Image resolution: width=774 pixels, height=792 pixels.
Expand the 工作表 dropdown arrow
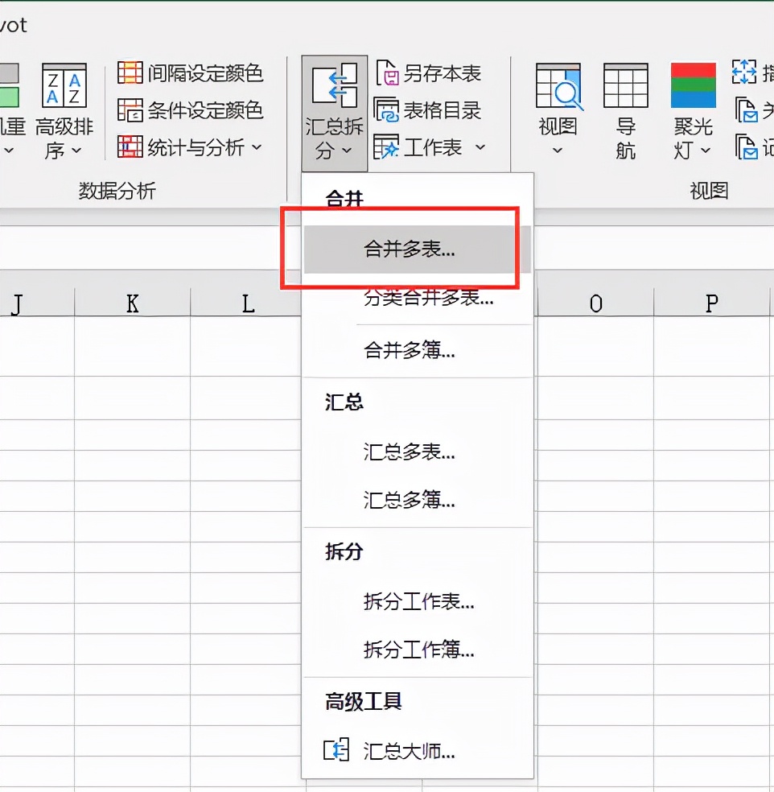click(x=480, y=147)
